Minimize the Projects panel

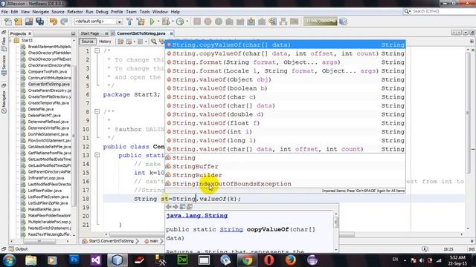coord(73,33)
